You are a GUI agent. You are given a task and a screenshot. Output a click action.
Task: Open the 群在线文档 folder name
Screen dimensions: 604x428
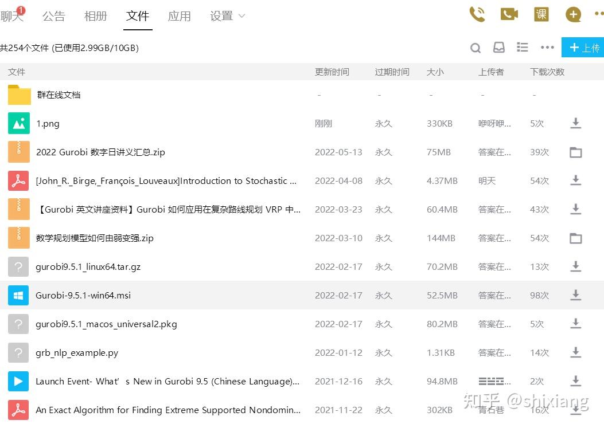pyautogui.click(x=59, y=95)
